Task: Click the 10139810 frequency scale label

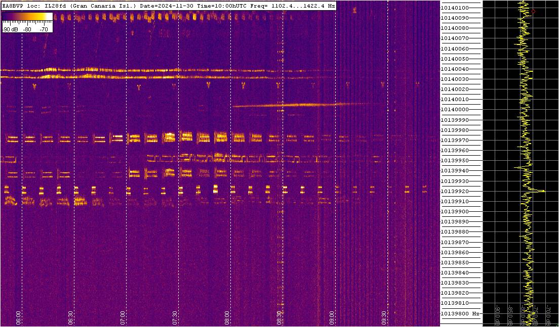Action: (x=455, y=304)
